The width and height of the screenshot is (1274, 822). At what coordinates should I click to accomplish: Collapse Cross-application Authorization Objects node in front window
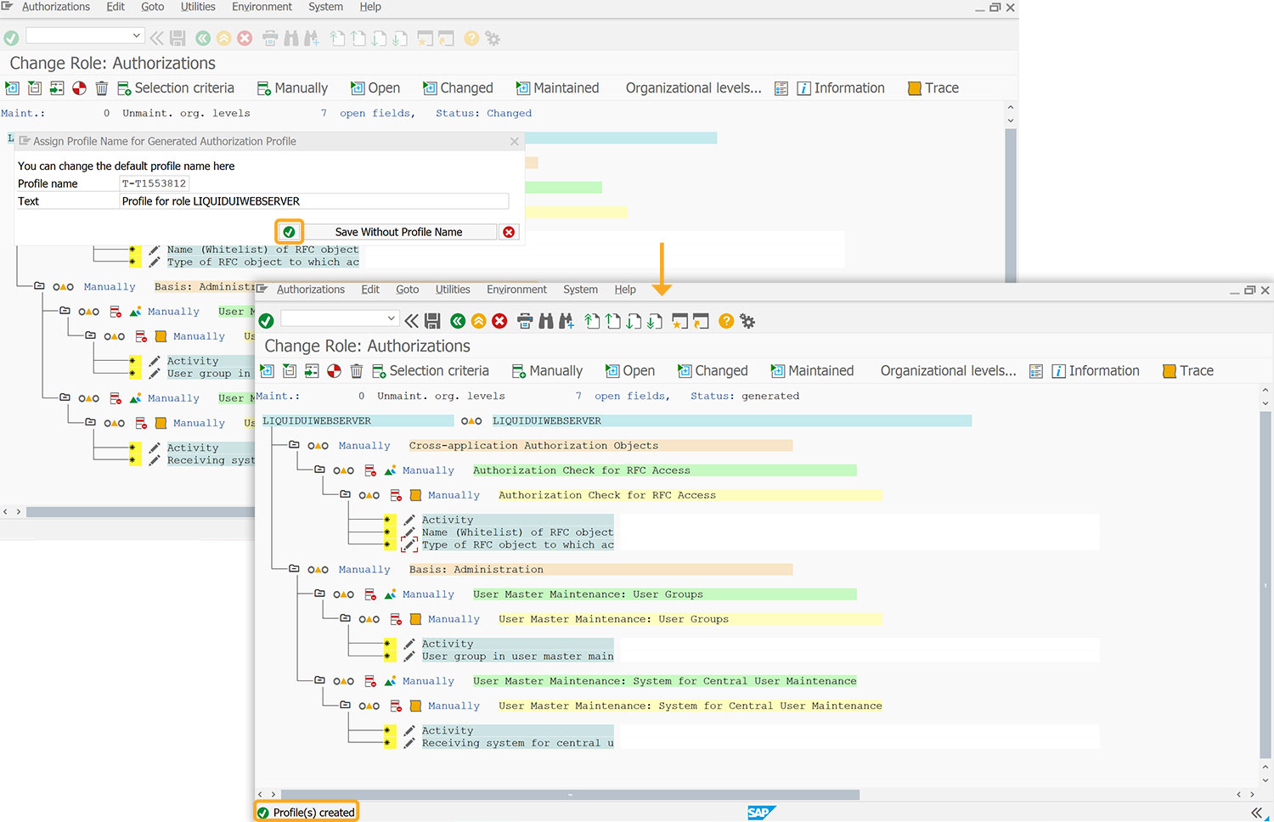pyautogui.click(x=294, y=445)
